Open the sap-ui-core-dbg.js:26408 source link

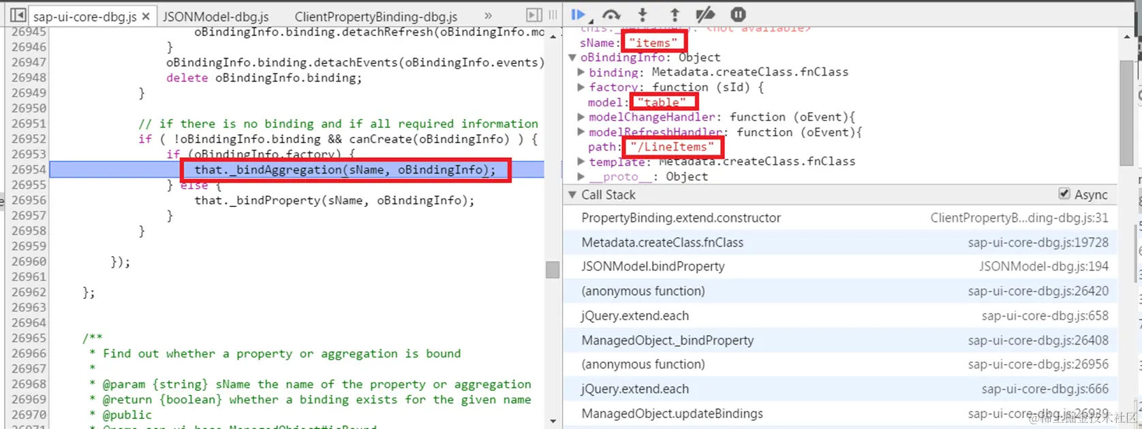click(1038, 340)
